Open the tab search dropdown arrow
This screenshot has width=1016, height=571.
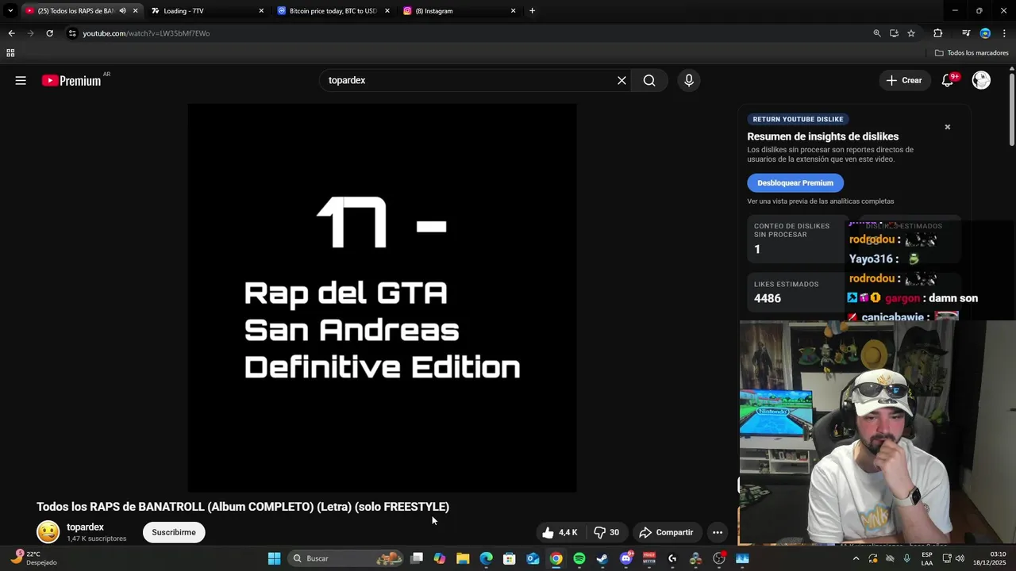10,11
